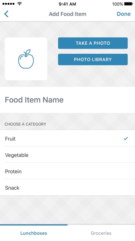Tap Done to save the item
This screenshot has height=241, width=135.
click(x=124, y=14)
